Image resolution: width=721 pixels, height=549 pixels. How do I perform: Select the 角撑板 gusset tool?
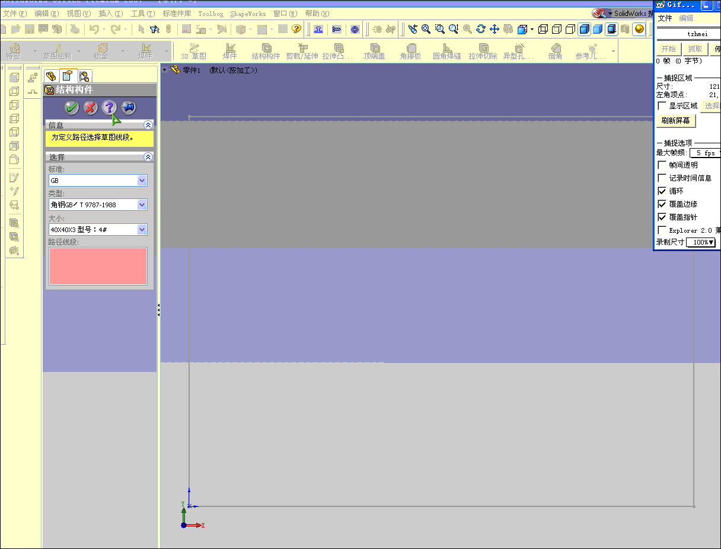coord(412,50)
